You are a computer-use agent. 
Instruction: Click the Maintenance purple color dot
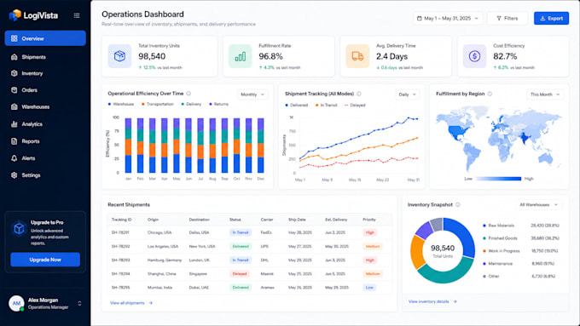point(484,264)
